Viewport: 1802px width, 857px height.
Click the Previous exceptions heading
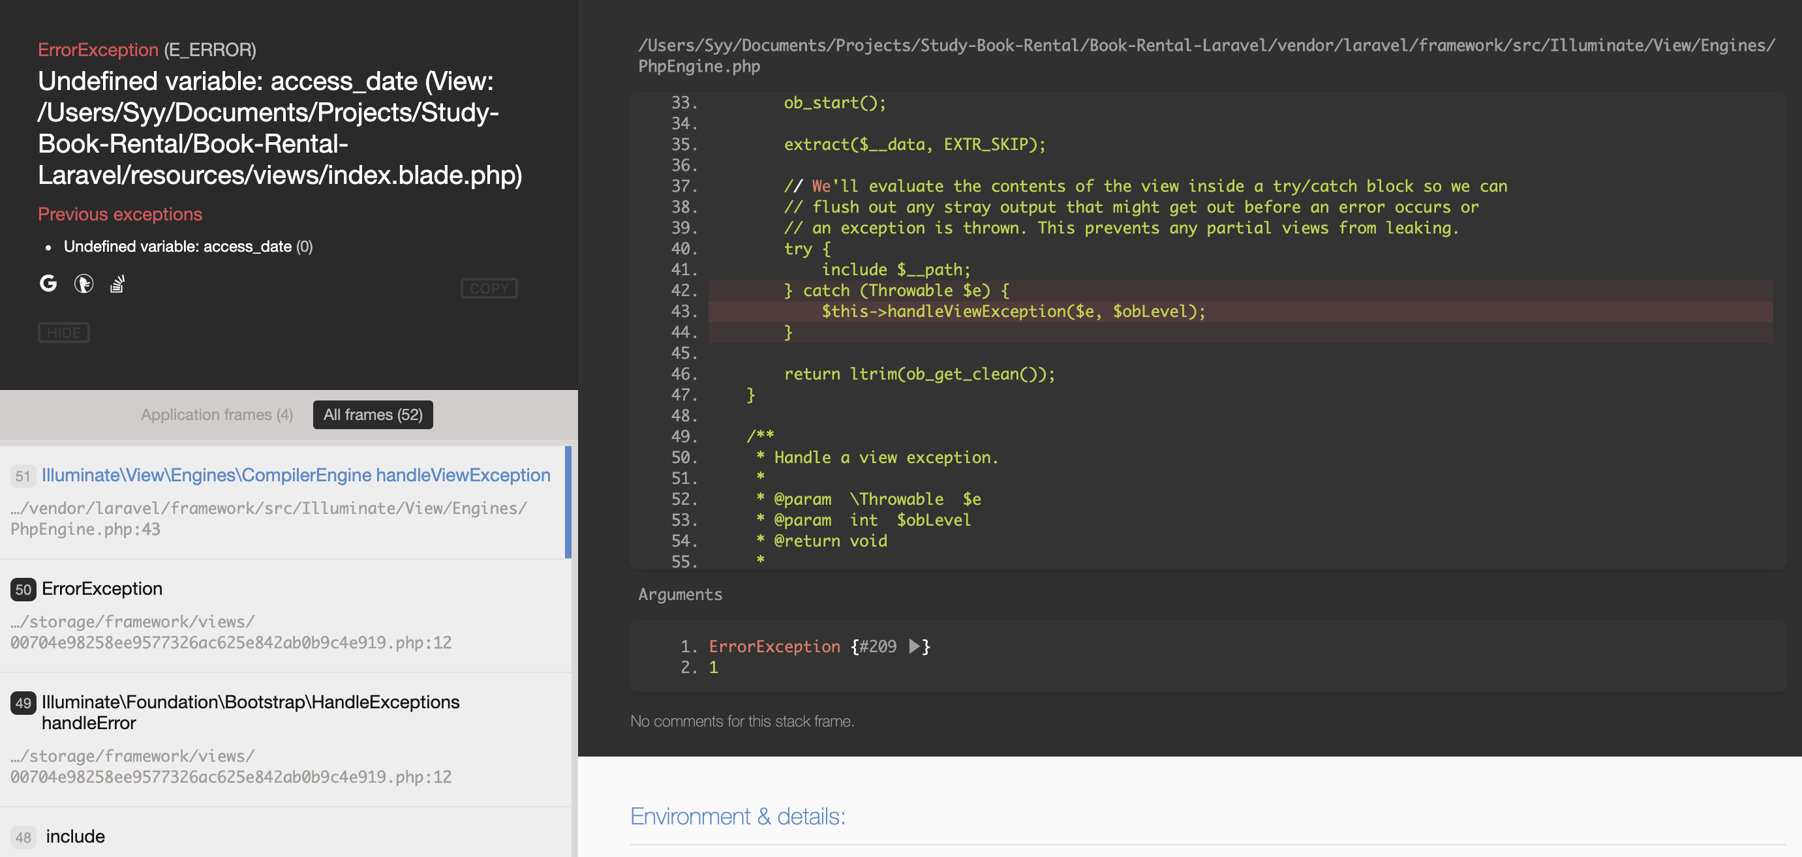[119, 214]
